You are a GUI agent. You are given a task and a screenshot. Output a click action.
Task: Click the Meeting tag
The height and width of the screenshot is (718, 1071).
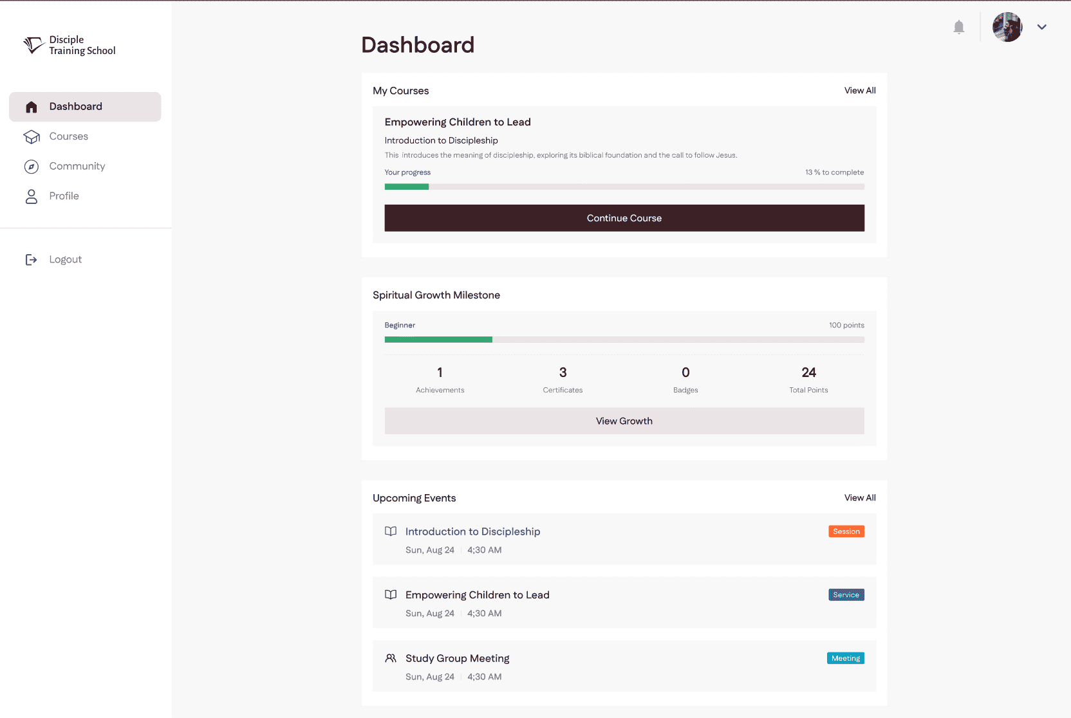[x=846, y=658]
